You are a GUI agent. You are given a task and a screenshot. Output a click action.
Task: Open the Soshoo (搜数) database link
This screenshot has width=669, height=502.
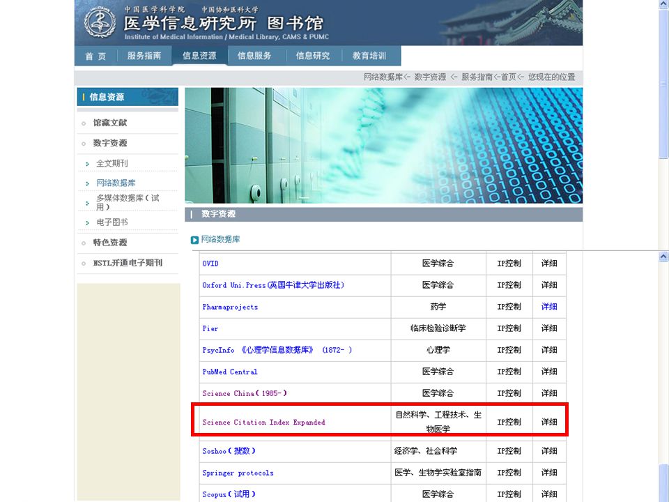pyautogui.click(x=229, y=451)
